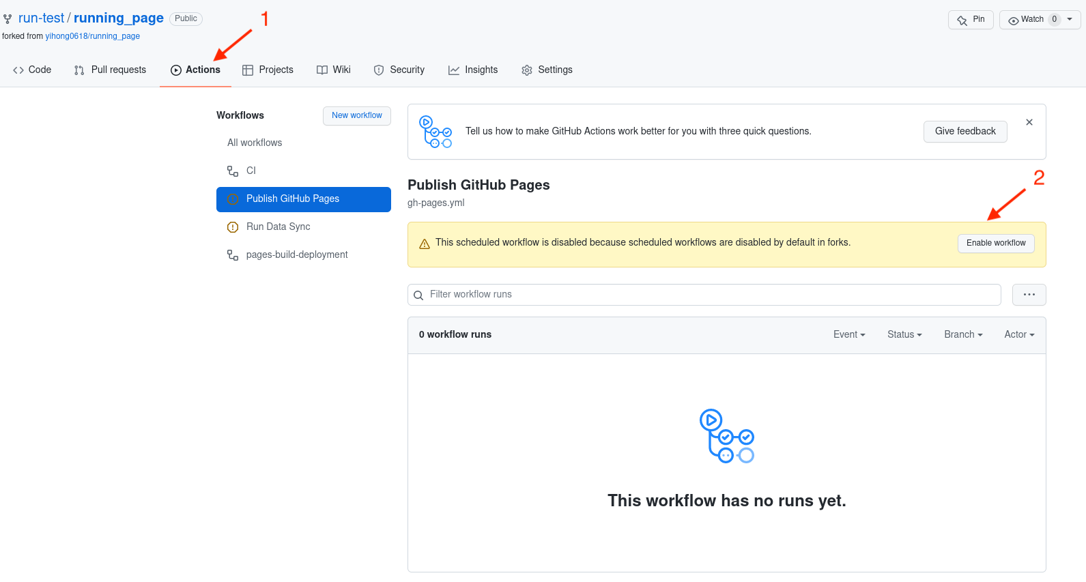1086x582 pixels.
Task: Click the warning icon beside Run Data Sync
Action: pyautogui.click(x=233, y=227)
